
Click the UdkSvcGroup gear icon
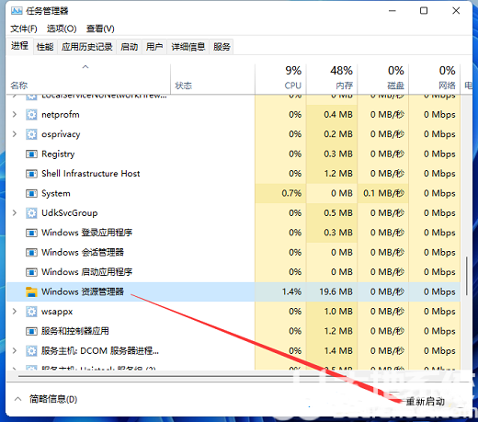pyautogui.click(x=31, y=213)
